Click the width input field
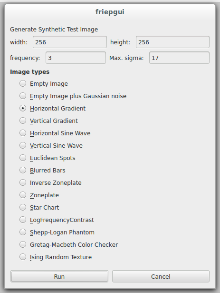The width and height of the screenshot is (220, 293). 70,42
